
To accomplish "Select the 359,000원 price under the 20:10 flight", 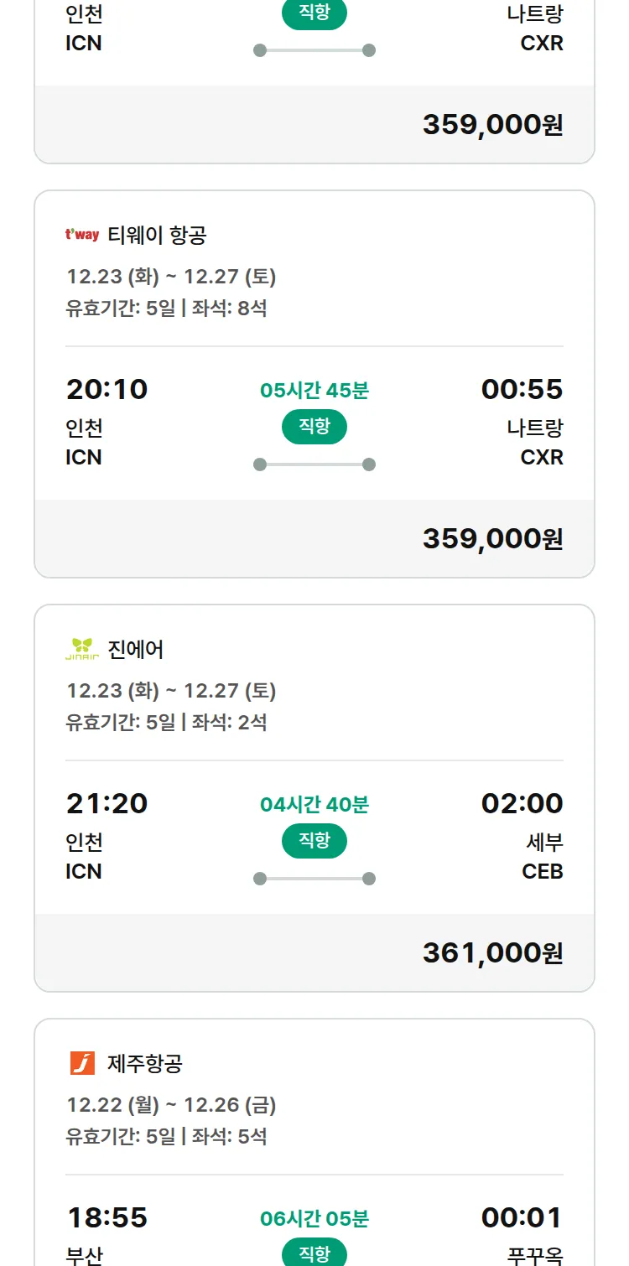I will click(492, 538).
